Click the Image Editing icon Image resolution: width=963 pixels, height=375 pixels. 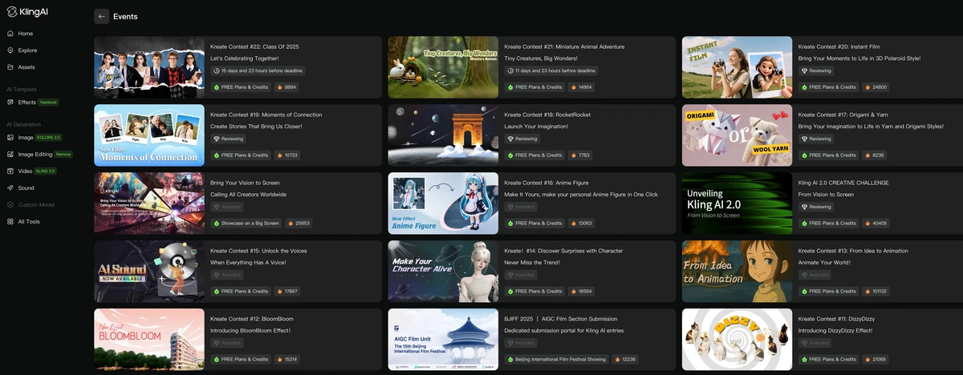pyautogui.click(x=10, y=154)
